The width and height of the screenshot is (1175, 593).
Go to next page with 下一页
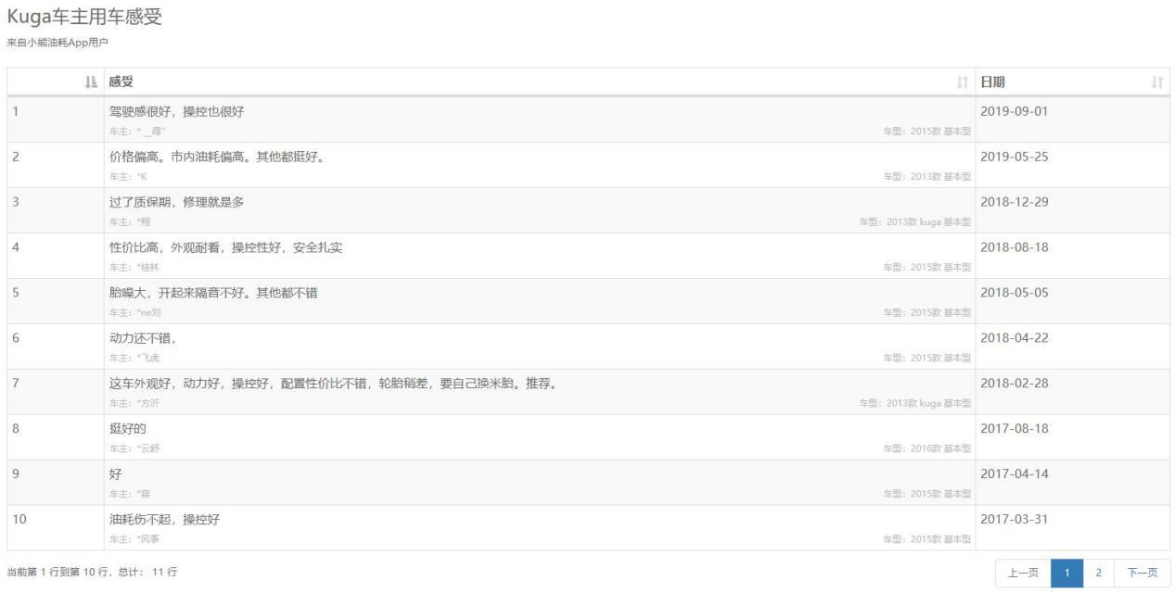(1142, 573)
